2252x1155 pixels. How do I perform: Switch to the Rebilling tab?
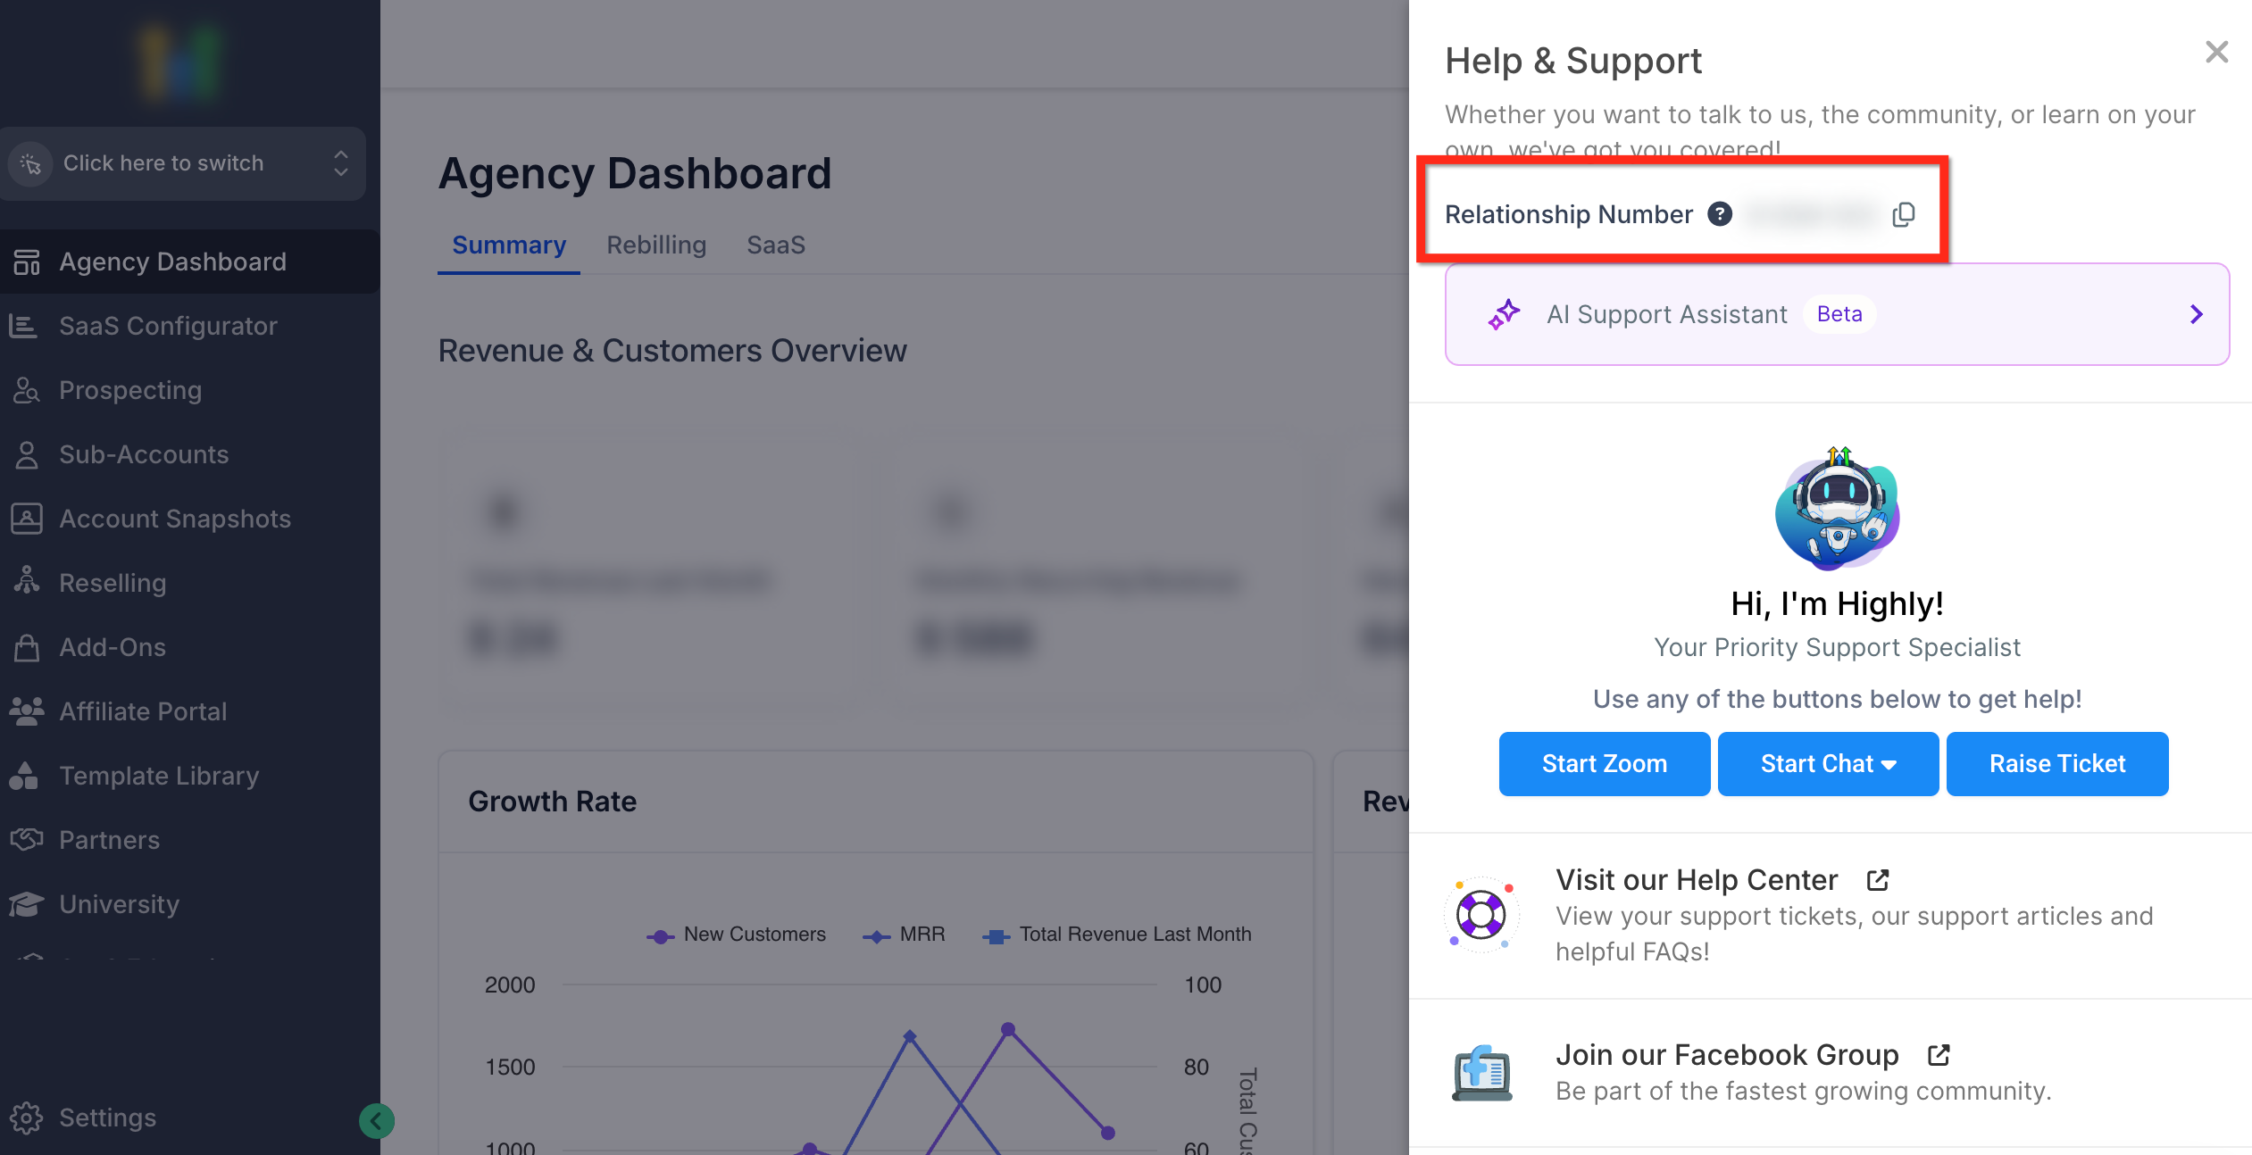656,245
